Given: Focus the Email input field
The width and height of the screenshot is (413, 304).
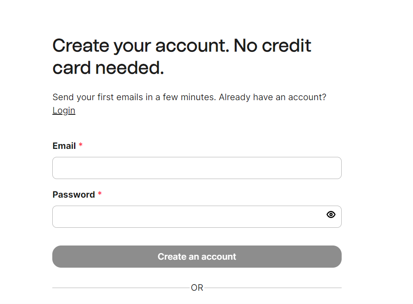Looking at the screenshot, I should tap(197, 168).
